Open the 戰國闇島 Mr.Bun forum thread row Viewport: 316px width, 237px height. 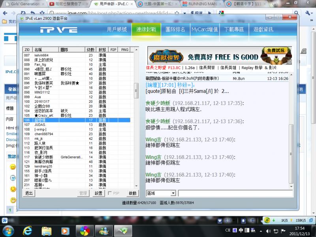[217, 78]
